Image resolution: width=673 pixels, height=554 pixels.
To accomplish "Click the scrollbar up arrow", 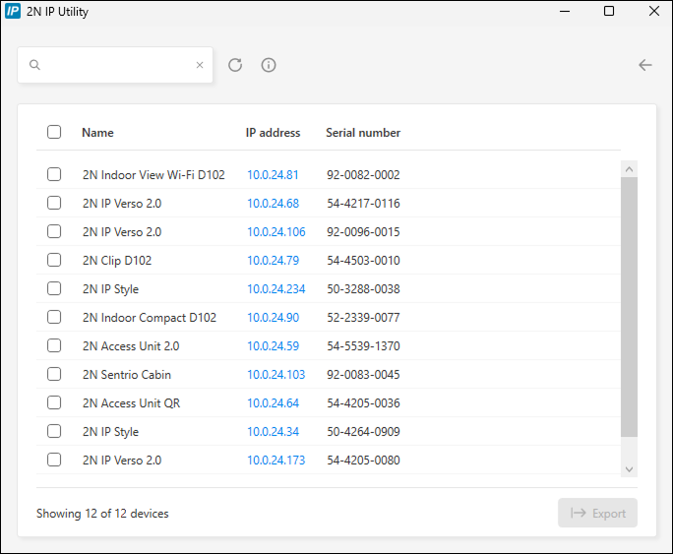I will [630, 169].
